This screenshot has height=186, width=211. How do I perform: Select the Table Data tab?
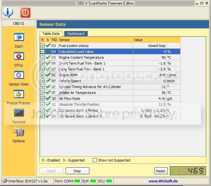pos(51,34)
